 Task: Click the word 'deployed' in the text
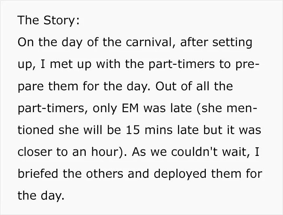[x=180, y=174]
